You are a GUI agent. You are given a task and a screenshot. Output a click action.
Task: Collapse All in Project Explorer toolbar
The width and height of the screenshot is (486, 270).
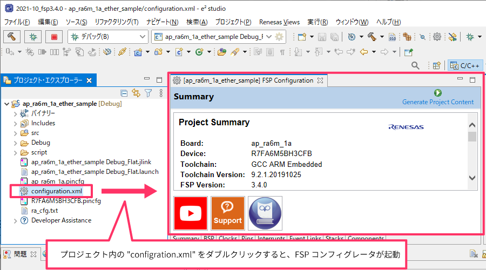tap(124, 93)
